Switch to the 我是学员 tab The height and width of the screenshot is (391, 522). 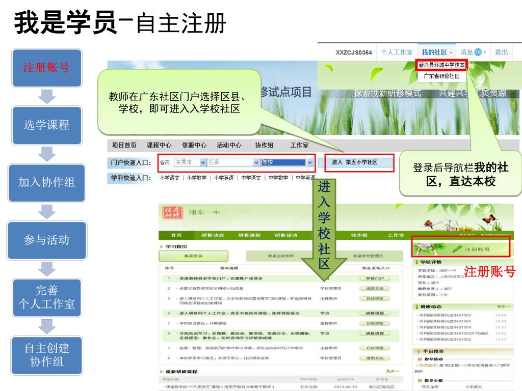[x=193, y=256]
